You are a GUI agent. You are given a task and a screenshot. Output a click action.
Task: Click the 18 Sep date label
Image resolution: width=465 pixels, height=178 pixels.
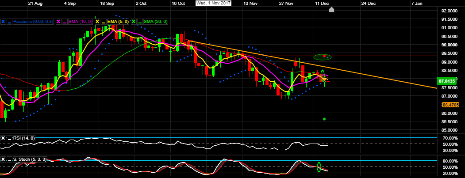click(x=107, y=4)
